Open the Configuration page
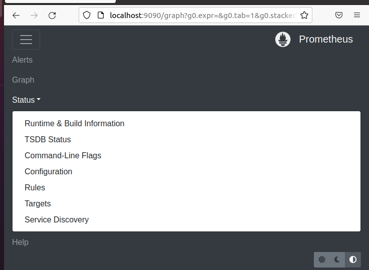369x270 pixels. coord(48,171)
